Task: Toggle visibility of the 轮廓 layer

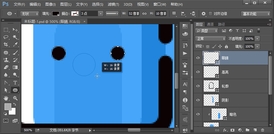Action: pyautogui.click(x=198, y=86)
